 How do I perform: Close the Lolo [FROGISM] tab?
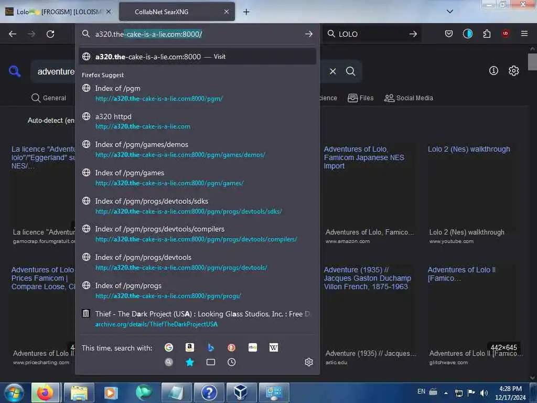coord(109,12)
